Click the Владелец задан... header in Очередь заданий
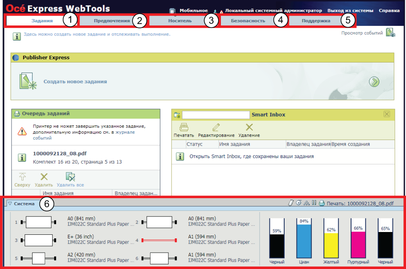The height and width of the screenshot is (269, 406). pos(136,193)
